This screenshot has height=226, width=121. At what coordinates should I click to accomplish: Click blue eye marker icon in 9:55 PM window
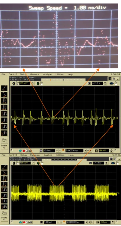(x=113, y=163)
